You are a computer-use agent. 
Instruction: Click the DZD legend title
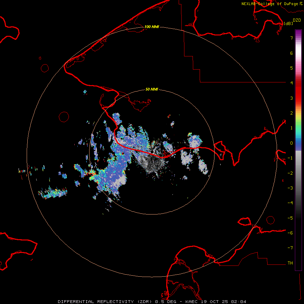click(x=297, y=20)
